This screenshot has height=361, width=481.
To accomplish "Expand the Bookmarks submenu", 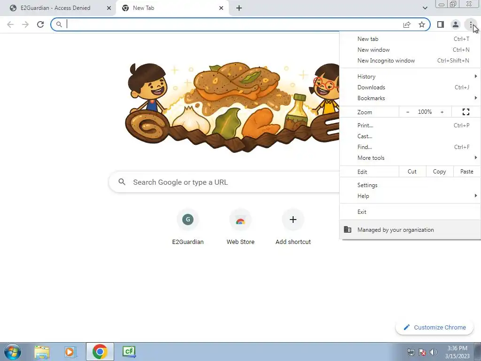I will (410, 98).
